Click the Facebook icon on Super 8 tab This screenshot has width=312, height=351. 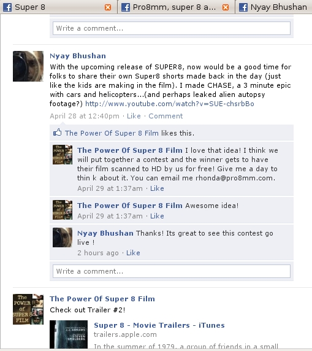(x=7, y=7)
